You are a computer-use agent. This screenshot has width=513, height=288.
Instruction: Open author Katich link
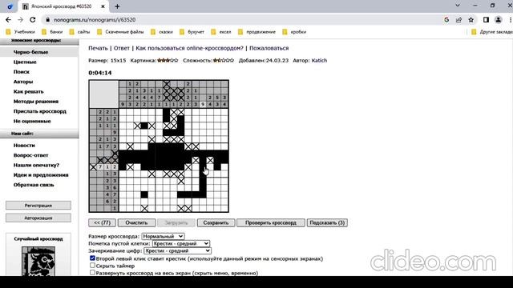tap(319, 61)
